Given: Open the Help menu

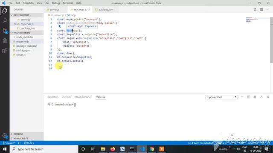Looking at the screenshot, I should tap(78, 3).
